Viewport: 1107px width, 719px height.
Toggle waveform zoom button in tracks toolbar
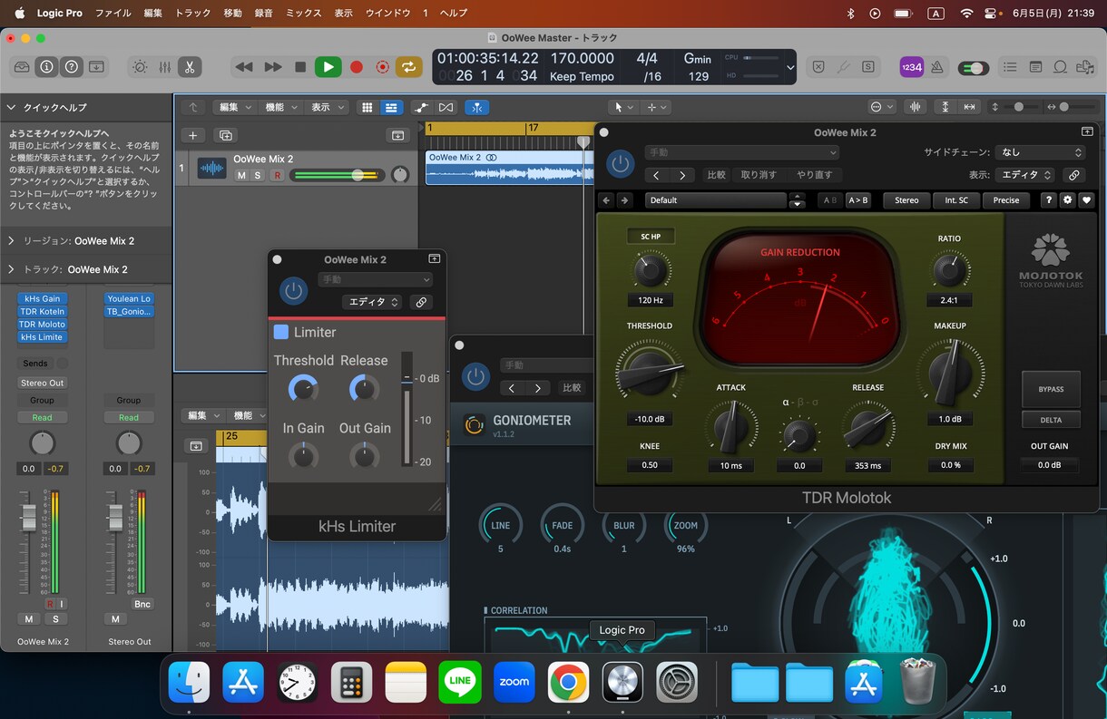pos(915,107)
